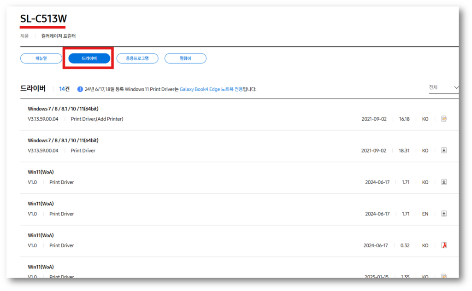The image size is (472, 291).
Task: Select the Windows 7 / 8 / 8.1 / 10 / 11(64bit) title above Print Driver,(Add Printer)
Action: click(x=63, y=109)
